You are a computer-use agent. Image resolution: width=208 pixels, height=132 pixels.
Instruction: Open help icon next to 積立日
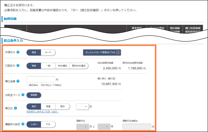15,108
